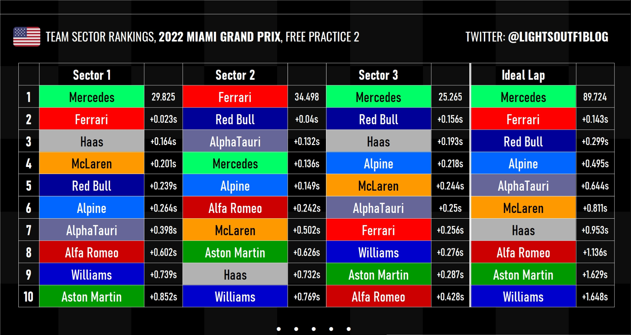631x335 pixels.
Task: Select the red Ferrari cell topping Sector 2
Action: click(235, 97)
